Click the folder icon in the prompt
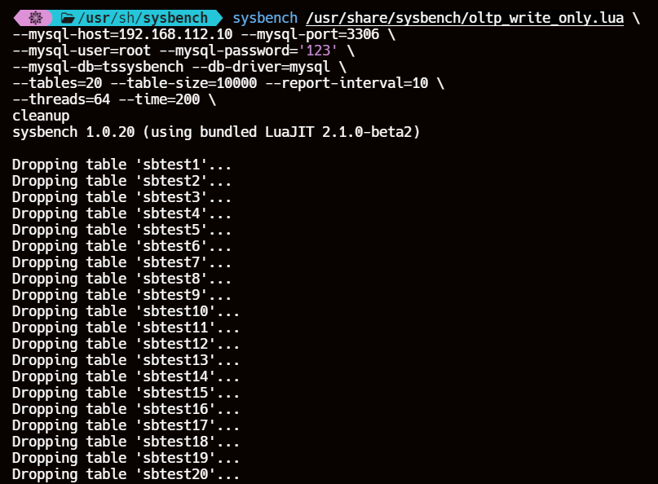658x484 pixels. pyautogui.click(x=68, y=17)
